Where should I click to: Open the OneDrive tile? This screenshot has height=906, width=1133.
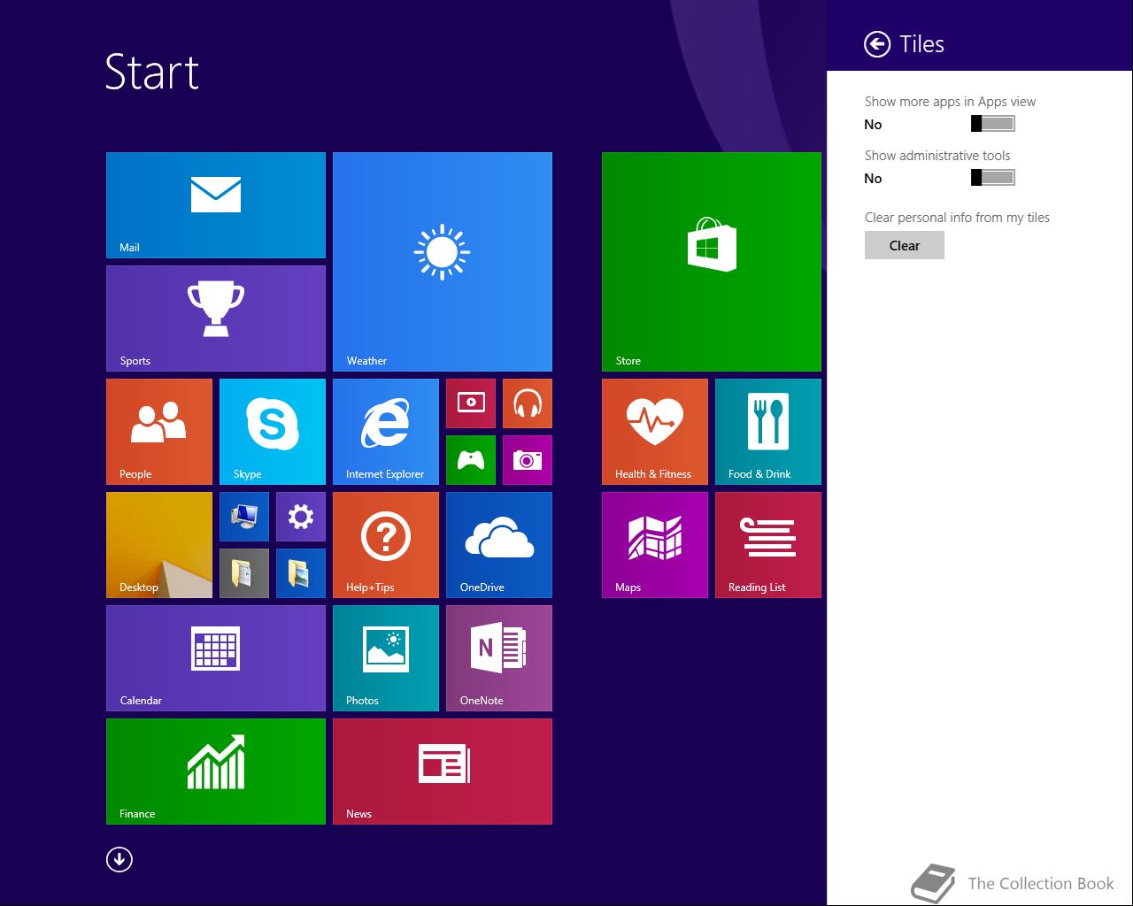tap(499, 545)
